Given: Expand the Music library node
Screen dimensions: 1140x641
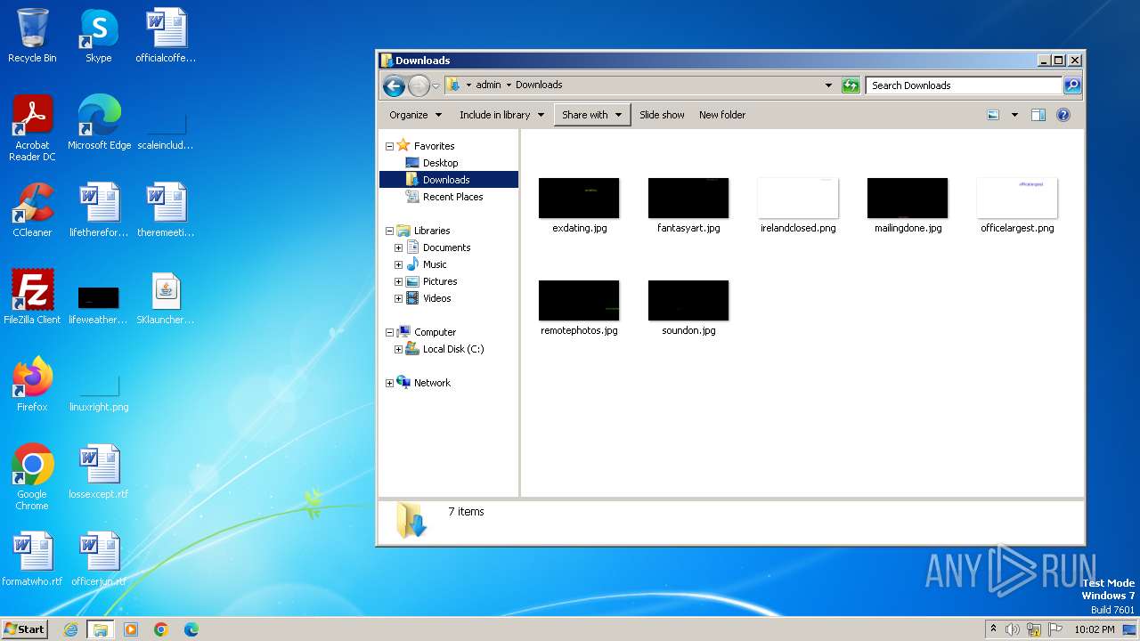Looking at the screenshot, I should [398, 264].
